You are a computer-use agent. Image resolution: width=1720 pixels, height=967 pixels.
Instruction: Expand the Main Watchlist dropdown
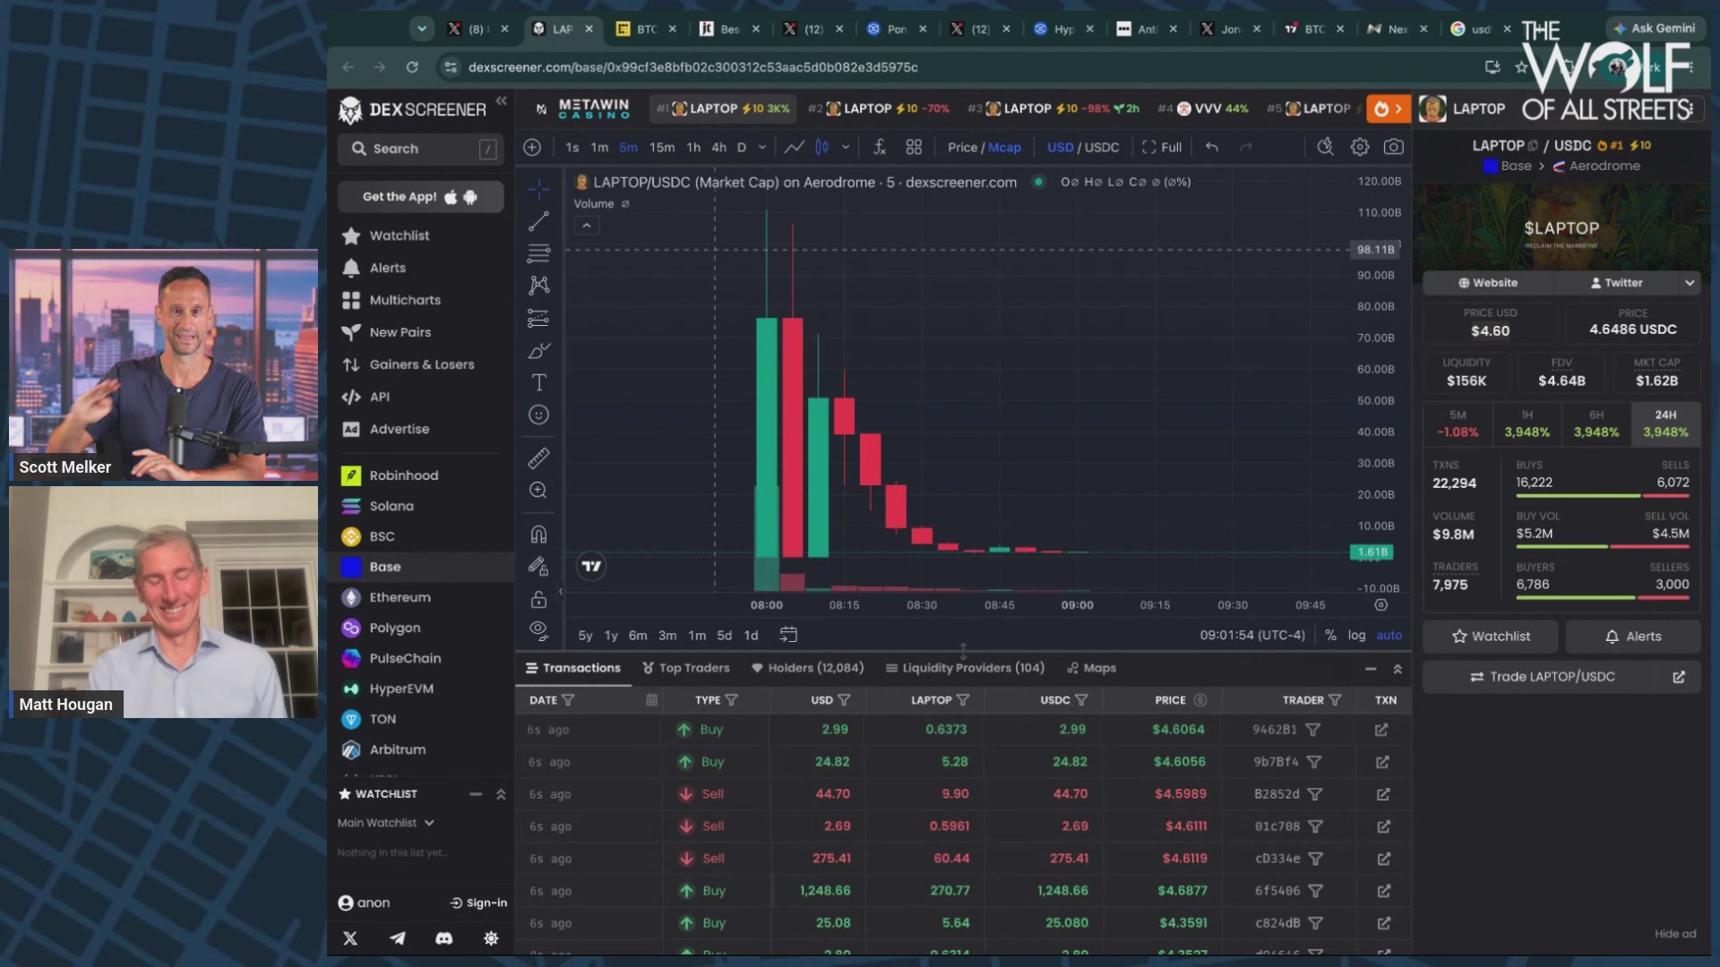(386, 823)
